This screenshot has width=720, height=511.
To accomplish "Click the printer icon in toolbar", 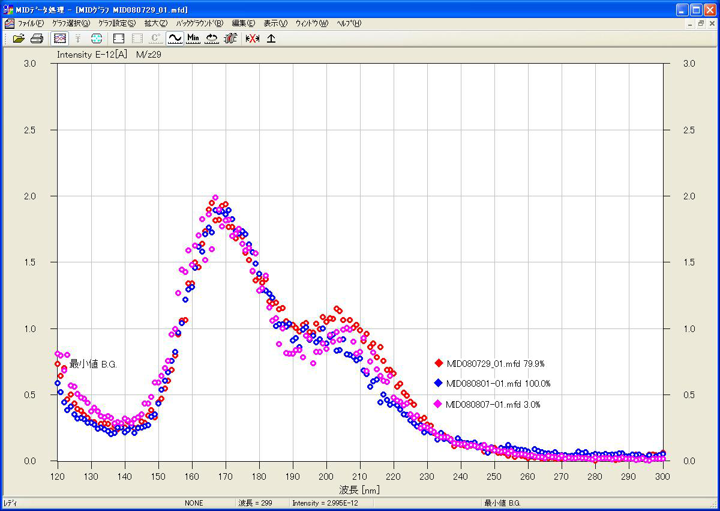I will coord(37,38).
